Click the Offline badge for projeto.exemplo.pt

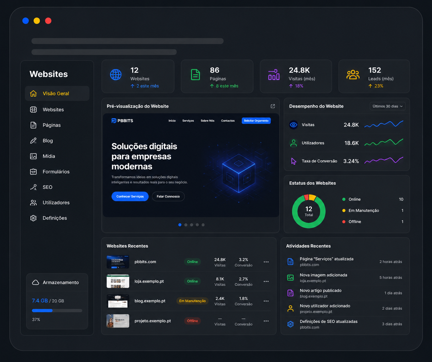[x=192, y=321]
